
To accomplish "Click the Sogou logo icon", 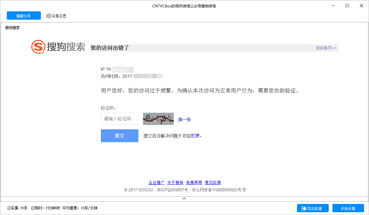I will tap(38, 47).
